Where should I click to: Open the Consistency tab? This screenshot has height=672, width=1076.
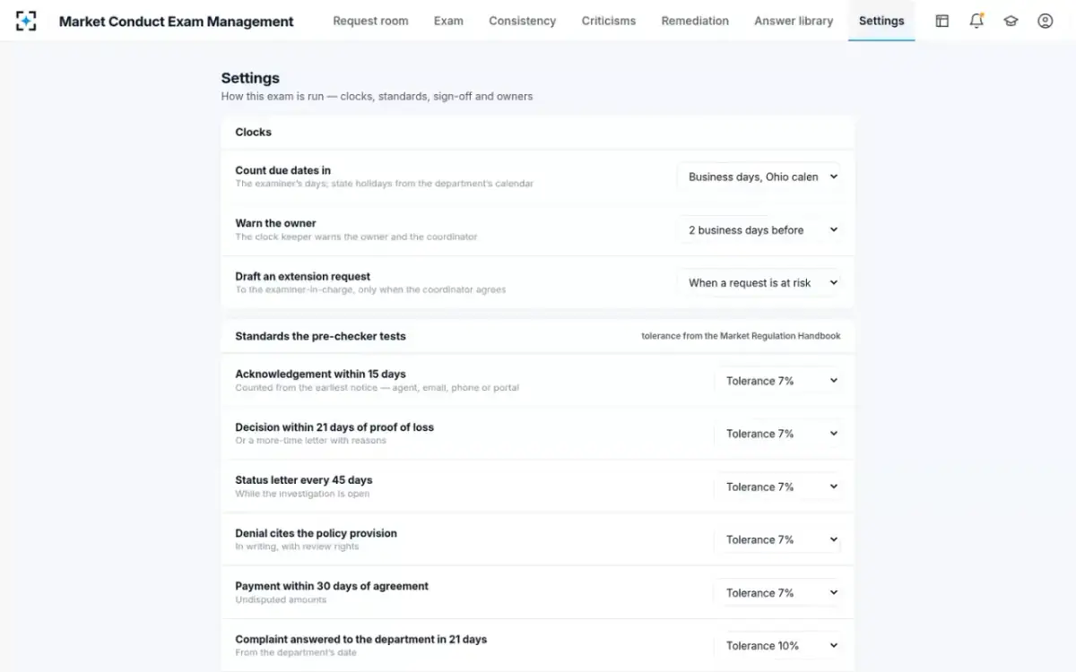522,21
